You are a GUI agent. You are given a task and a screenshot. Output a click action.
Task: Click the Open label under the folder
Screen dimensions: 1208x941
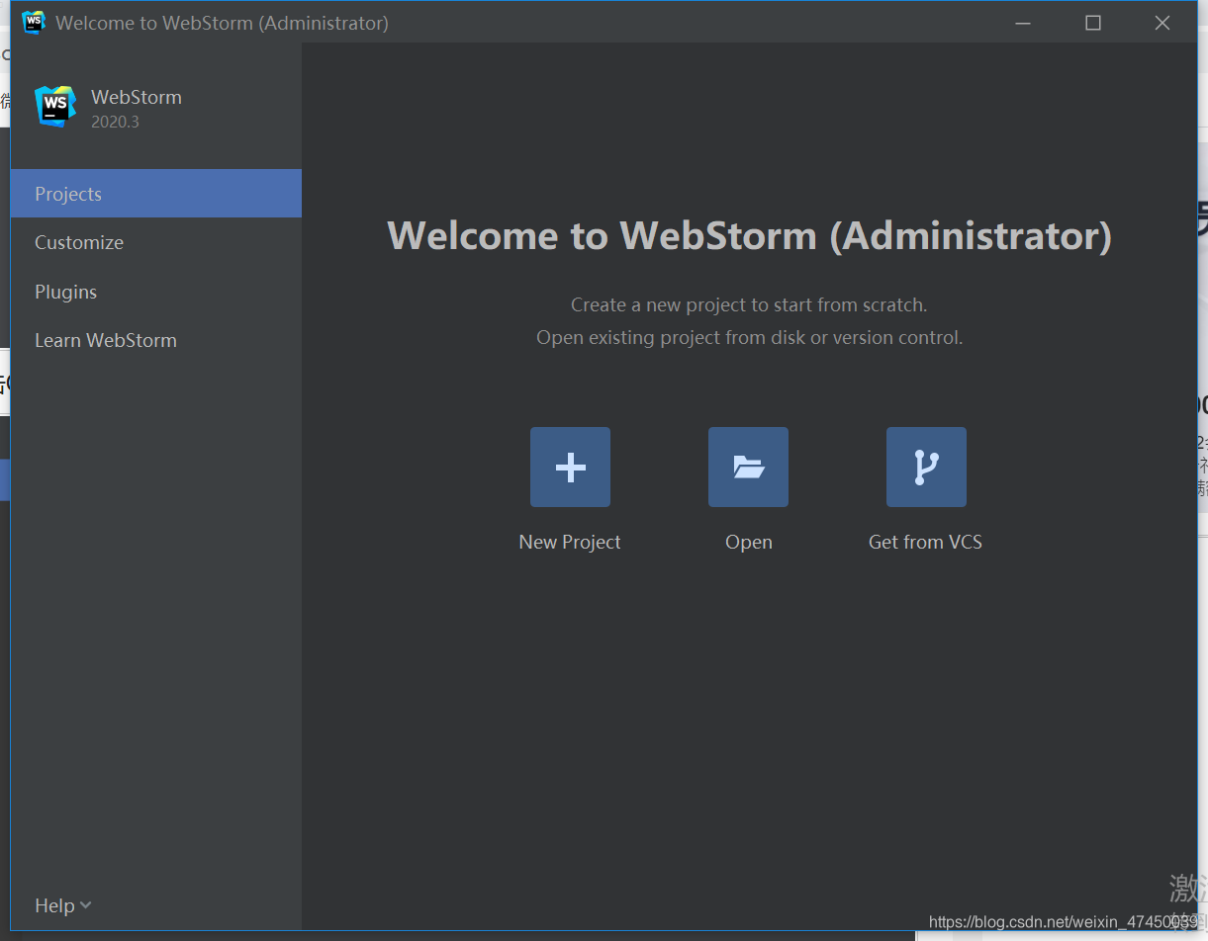point(749,542)
